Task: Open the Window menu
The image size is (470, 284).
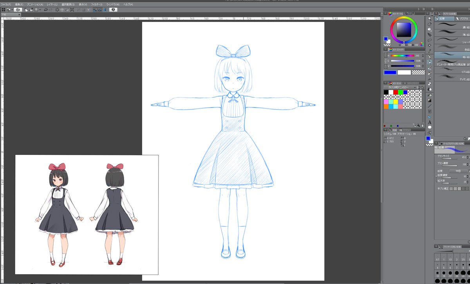Action: pos(113,5)
